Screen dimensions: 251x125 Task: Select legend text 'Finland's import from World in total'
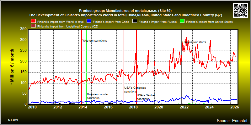coord(60,22)
